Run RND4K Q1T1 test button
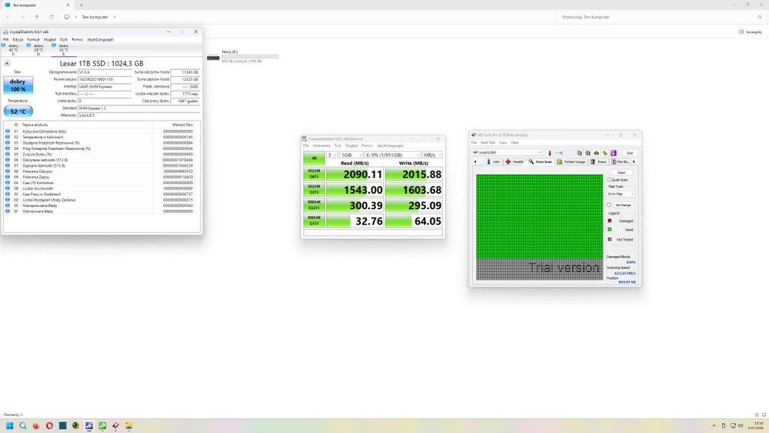 (314, 221)
